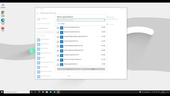Open the Recycle Bin desktop icon
Screen dimensions: 170x96
(3, 6)
